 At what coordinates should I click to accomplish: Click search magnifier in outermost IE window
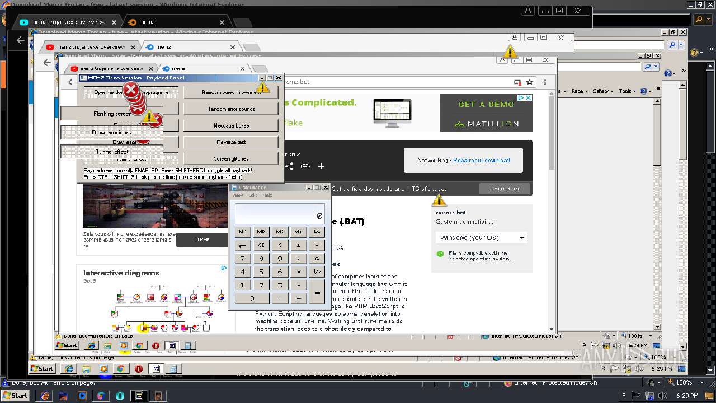(699, 20)
